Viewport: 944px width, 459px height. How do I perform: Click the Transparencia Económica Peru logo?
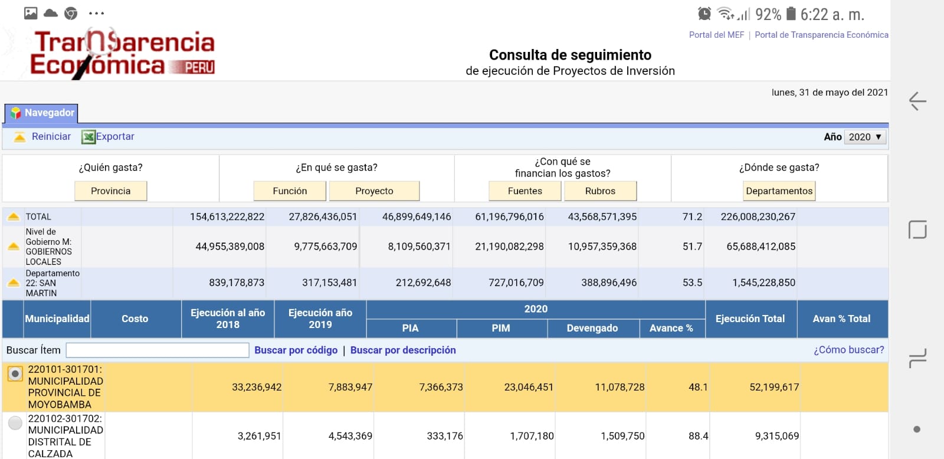point(122,53)
